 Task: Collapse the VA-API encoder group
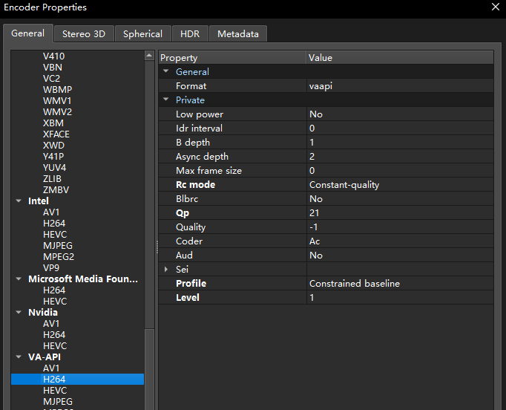(19, 357)
